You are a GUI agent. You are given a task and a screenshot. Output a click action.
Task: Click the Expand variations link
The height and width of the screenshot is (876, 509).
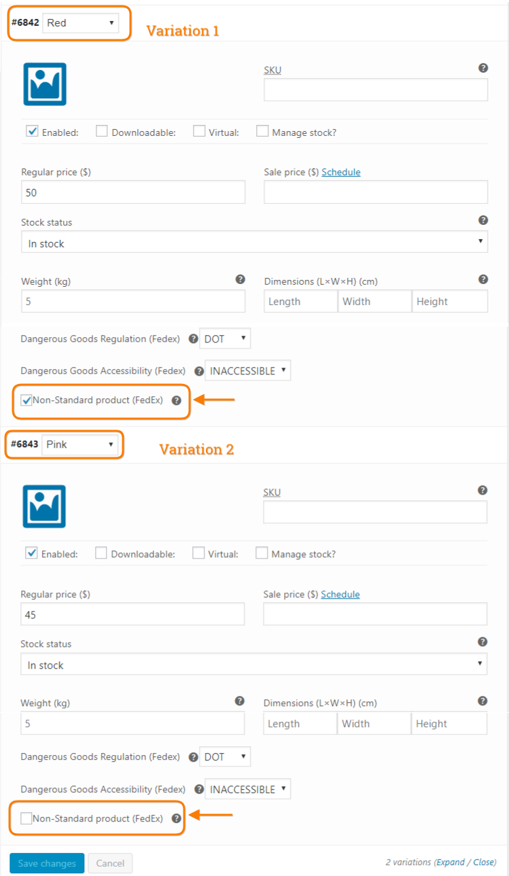[451, 862]
